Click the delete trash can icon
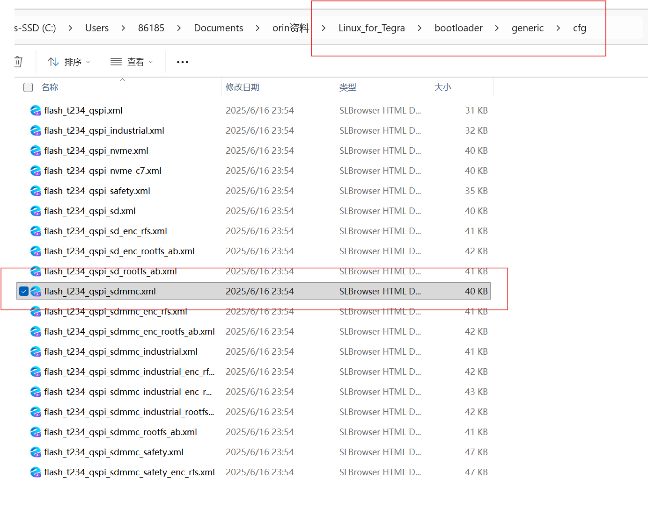 point(18,62)
